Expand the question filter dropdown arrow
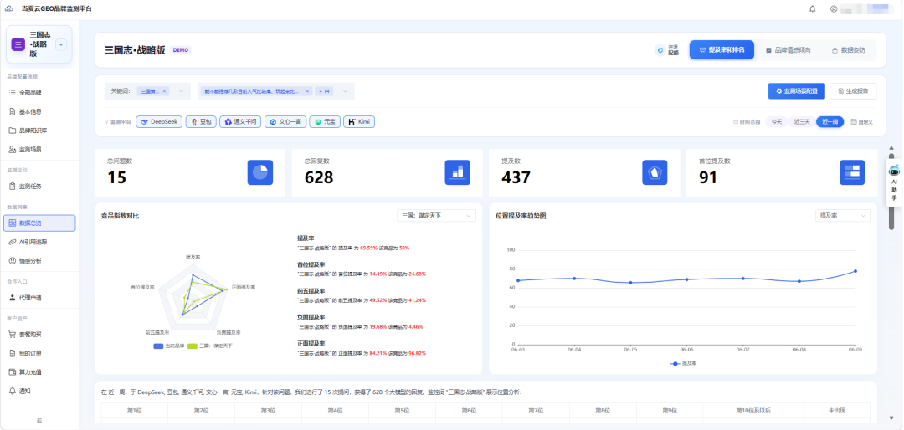This screenshot has width=904, height=430. (x=345, y=91)
